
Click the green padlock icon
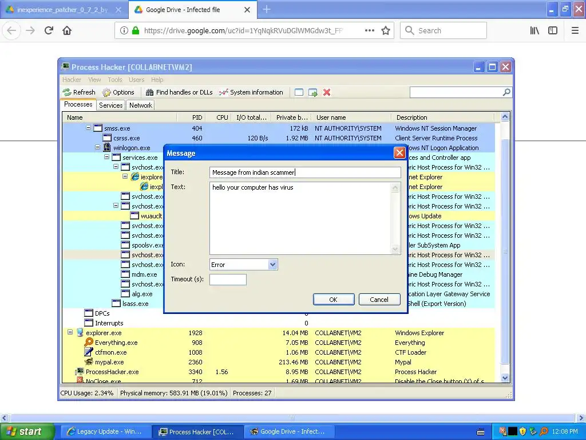tap(136, 31)
